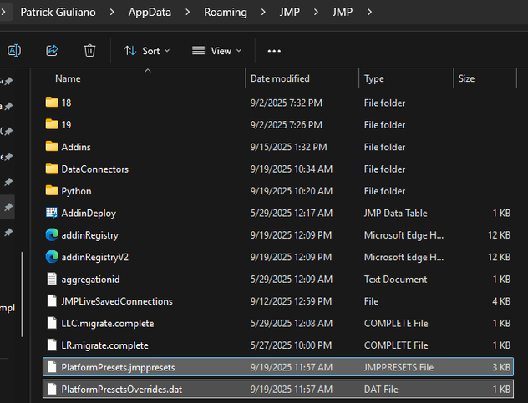528x403 pixels.
Task: Click the DAT File type cell
Action: (x=381, y=390)
